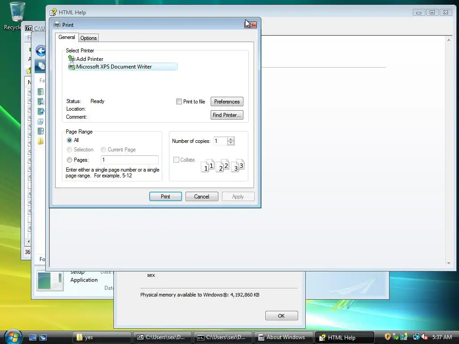Screen dimensions: 459x344
Task: Click Show Desktop quick launch icon
Action: tap(32, 338)
